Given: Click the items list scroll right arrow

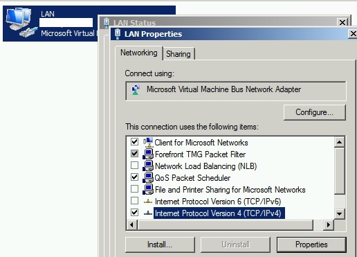Looking at the screenshot, I should click(329, 224).
